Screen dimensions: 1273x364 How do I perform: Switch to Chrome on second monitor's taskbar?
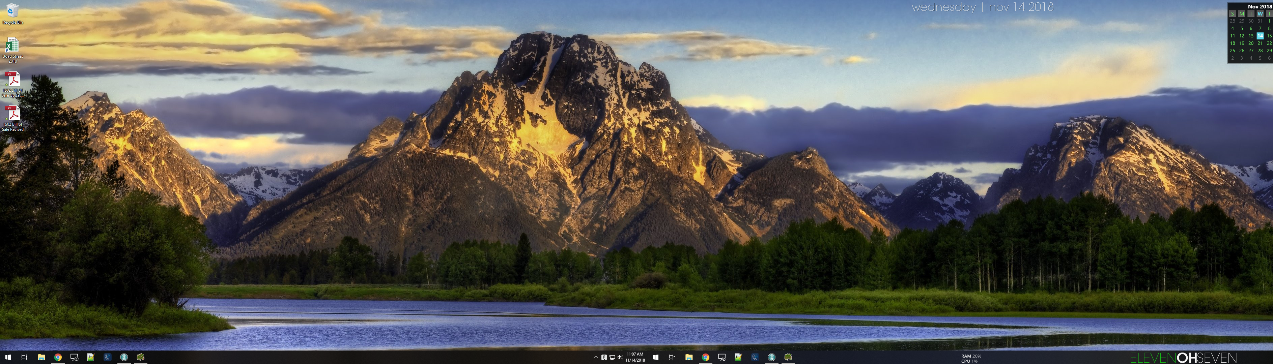click(706, 357)
